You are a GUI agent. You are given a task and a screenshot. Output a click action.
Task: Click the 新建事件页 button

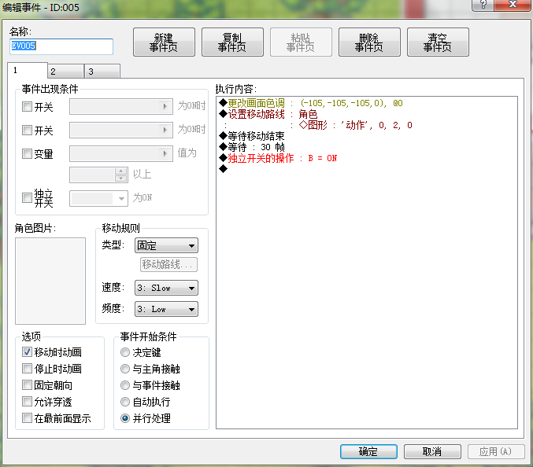[x=164, y=42]
